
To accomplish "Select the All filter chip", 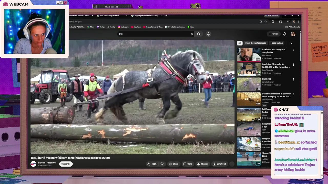I will coord(240,43).
